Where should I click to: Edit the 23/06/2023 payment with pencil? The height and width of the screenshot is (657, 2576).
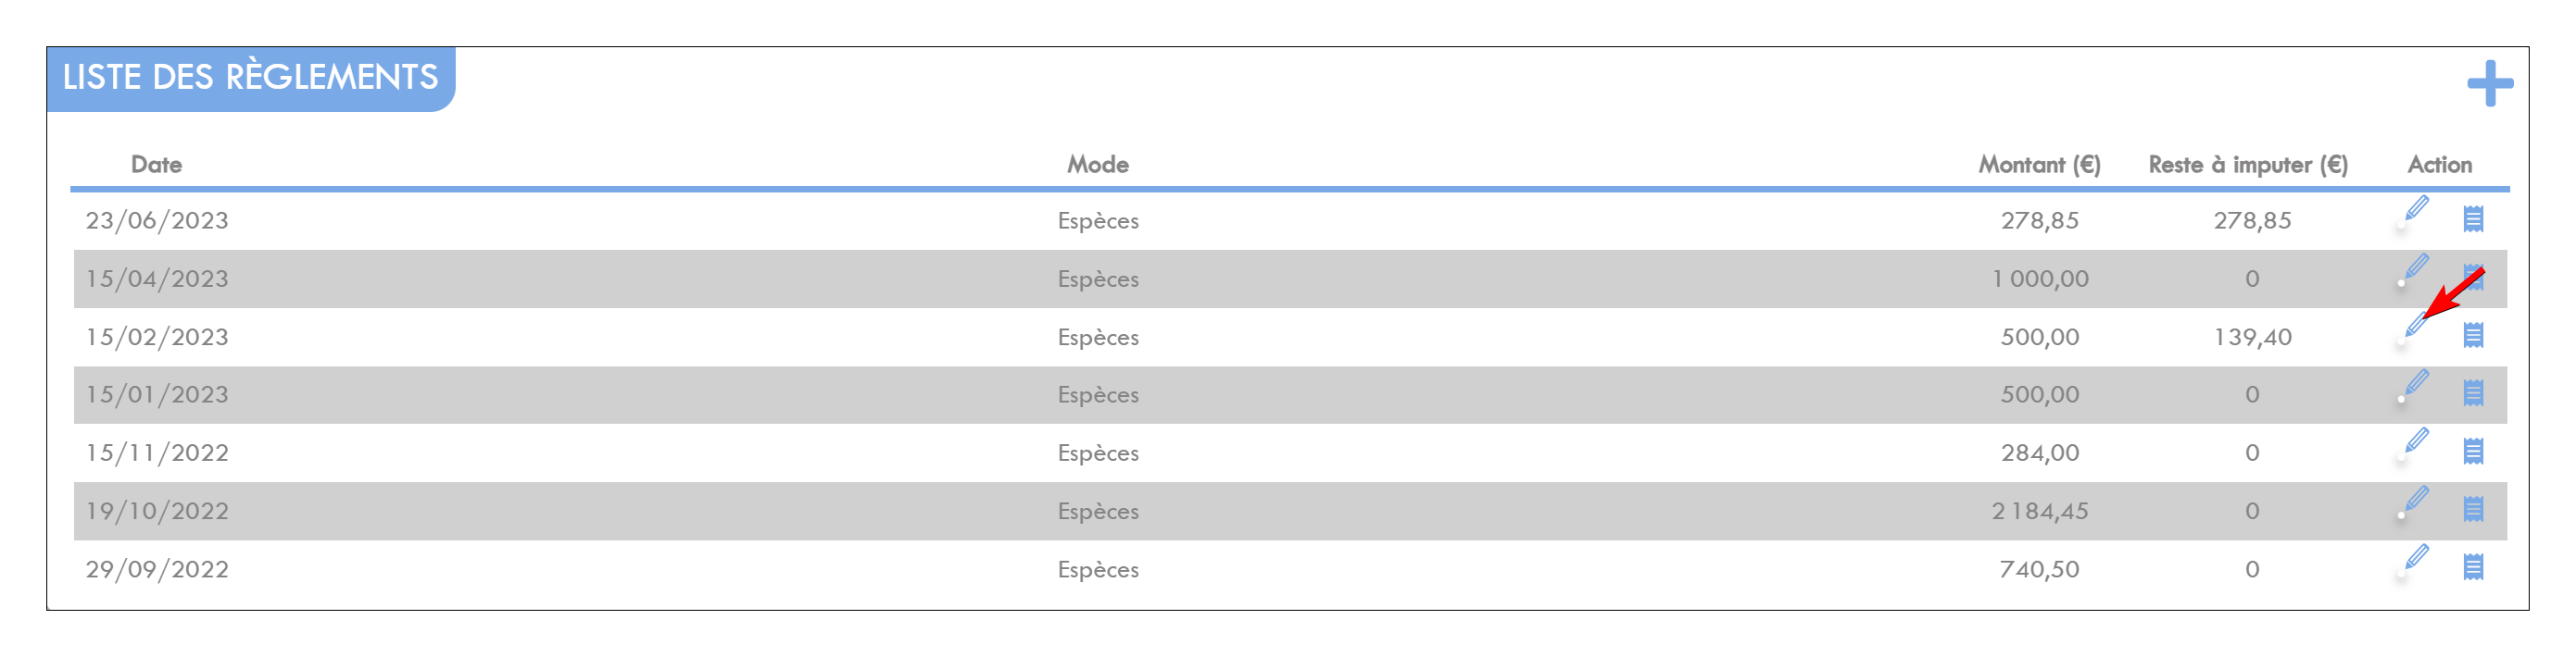click(x=2413, y=213)
